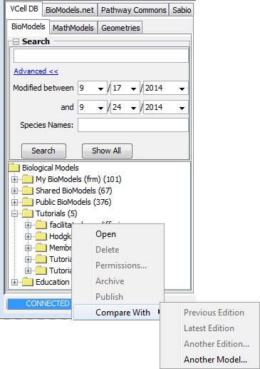Click the Public BioModels folder icon
Image resolution: width=260 pixels, height=369 pixels.
[x=28, y=202]
